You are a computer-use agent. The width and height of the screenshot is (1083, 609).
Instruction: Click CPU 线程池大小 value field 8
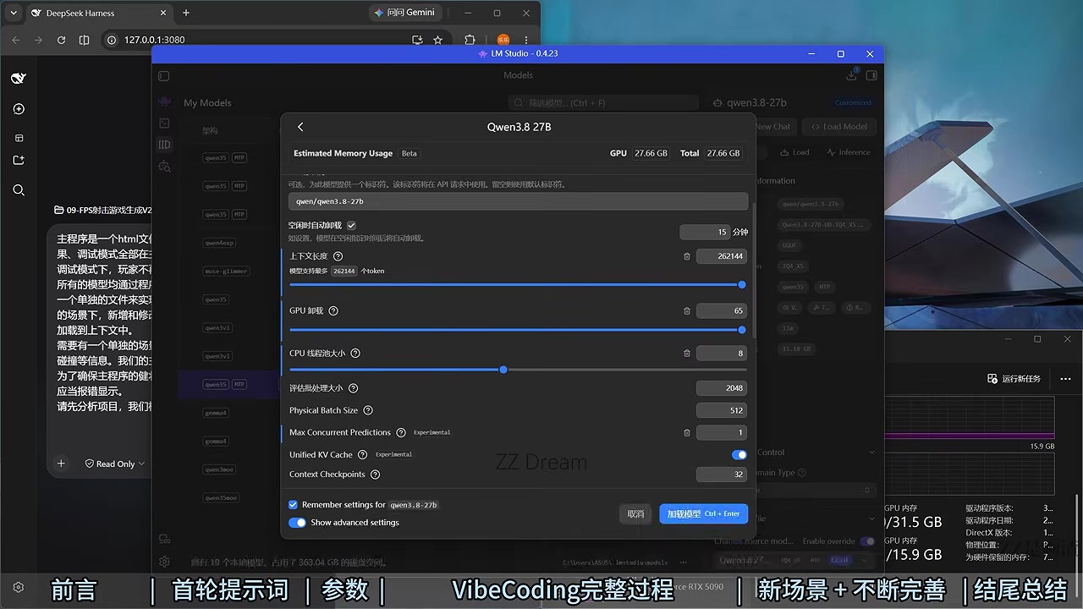[722, 354]
